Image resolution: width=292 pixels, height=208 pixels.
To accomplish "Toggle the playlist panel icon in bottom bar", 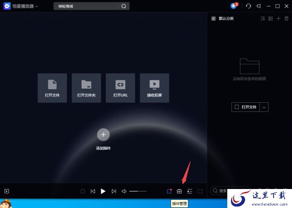I will [190, 191].
